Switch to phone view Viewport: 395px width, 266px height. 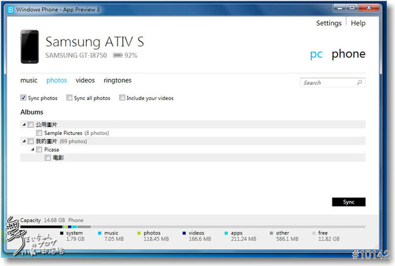click(x=348, y=54)
